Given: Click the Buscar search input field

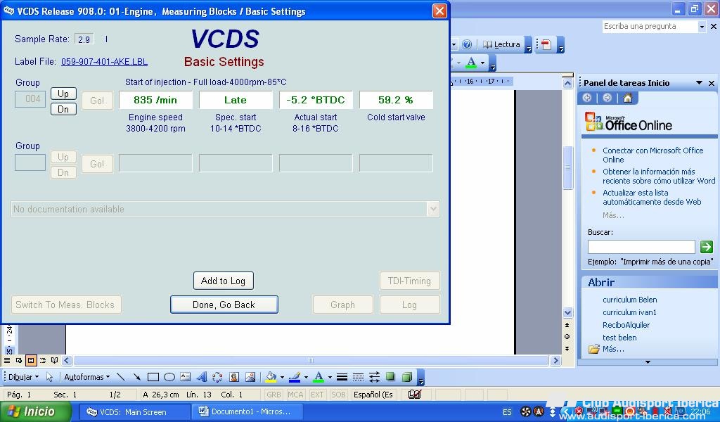Looking at the screenshot, I should click(x=641, y=247).
